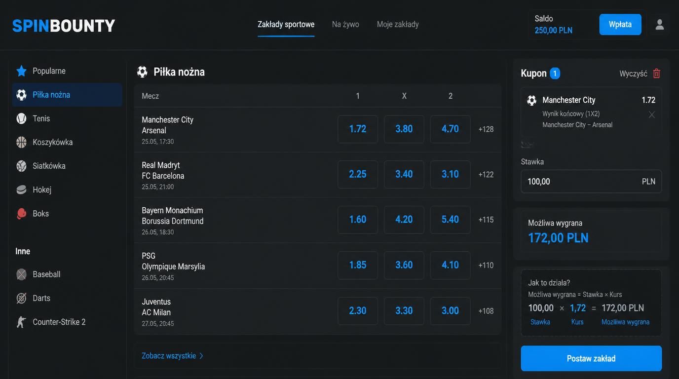679x379 pixels.
Task: Click the Saldo 250,00 PLN balance
Action: [554, 24]
